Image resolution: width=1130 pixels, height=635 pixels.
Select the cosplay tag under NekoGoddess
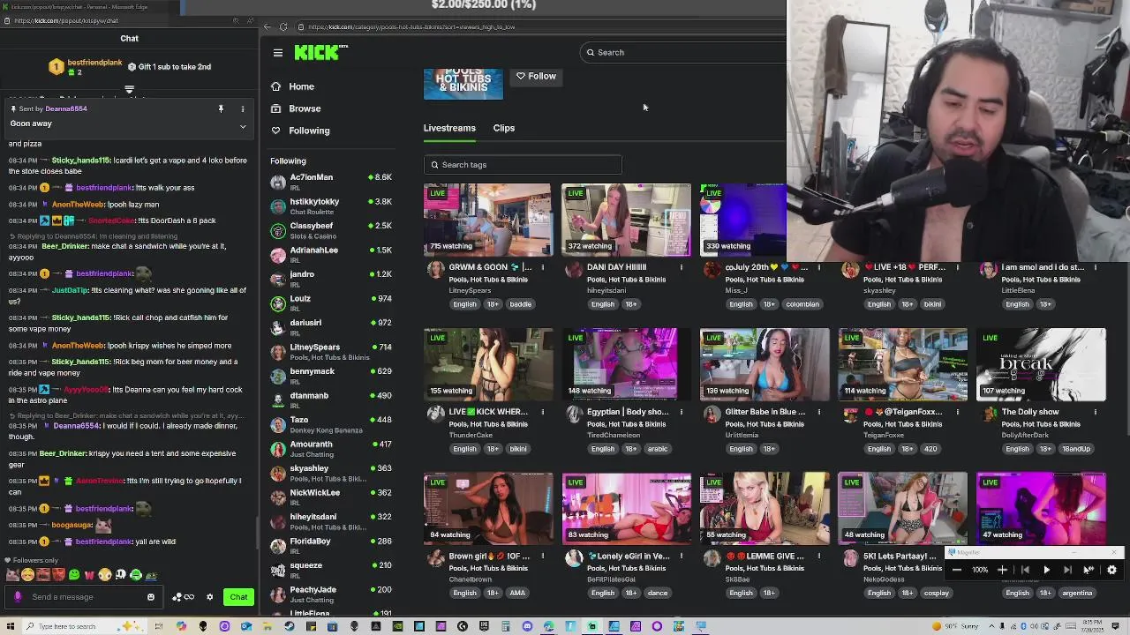pos(937,594)
